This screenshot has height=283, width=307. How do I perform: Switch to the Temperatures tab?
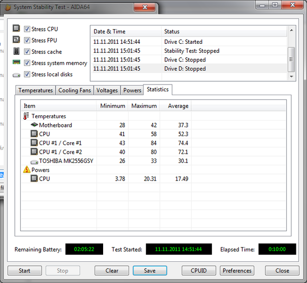coord(35,90)
